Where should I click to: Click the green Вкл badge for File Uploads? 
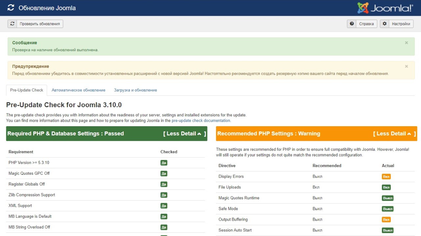tap(386, 187)
